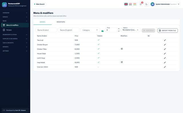
Task: Open the notifications bell
Action: pos(141,4)
